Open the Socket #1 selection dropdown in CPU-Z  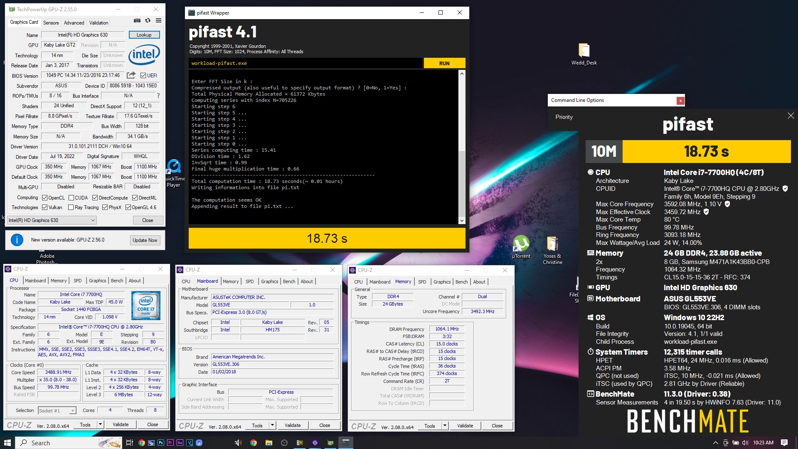click(x=57, y=410)
